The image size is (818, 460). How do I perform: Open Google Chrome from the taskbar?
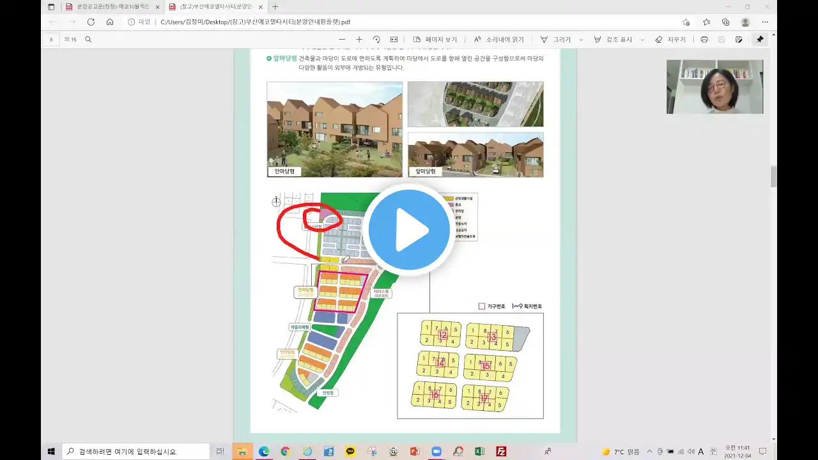coord(285,451)
